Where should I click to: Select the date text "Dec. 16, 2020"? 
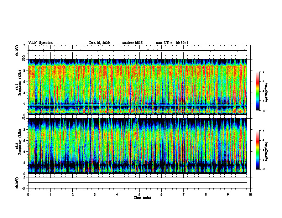pos(99,43)
